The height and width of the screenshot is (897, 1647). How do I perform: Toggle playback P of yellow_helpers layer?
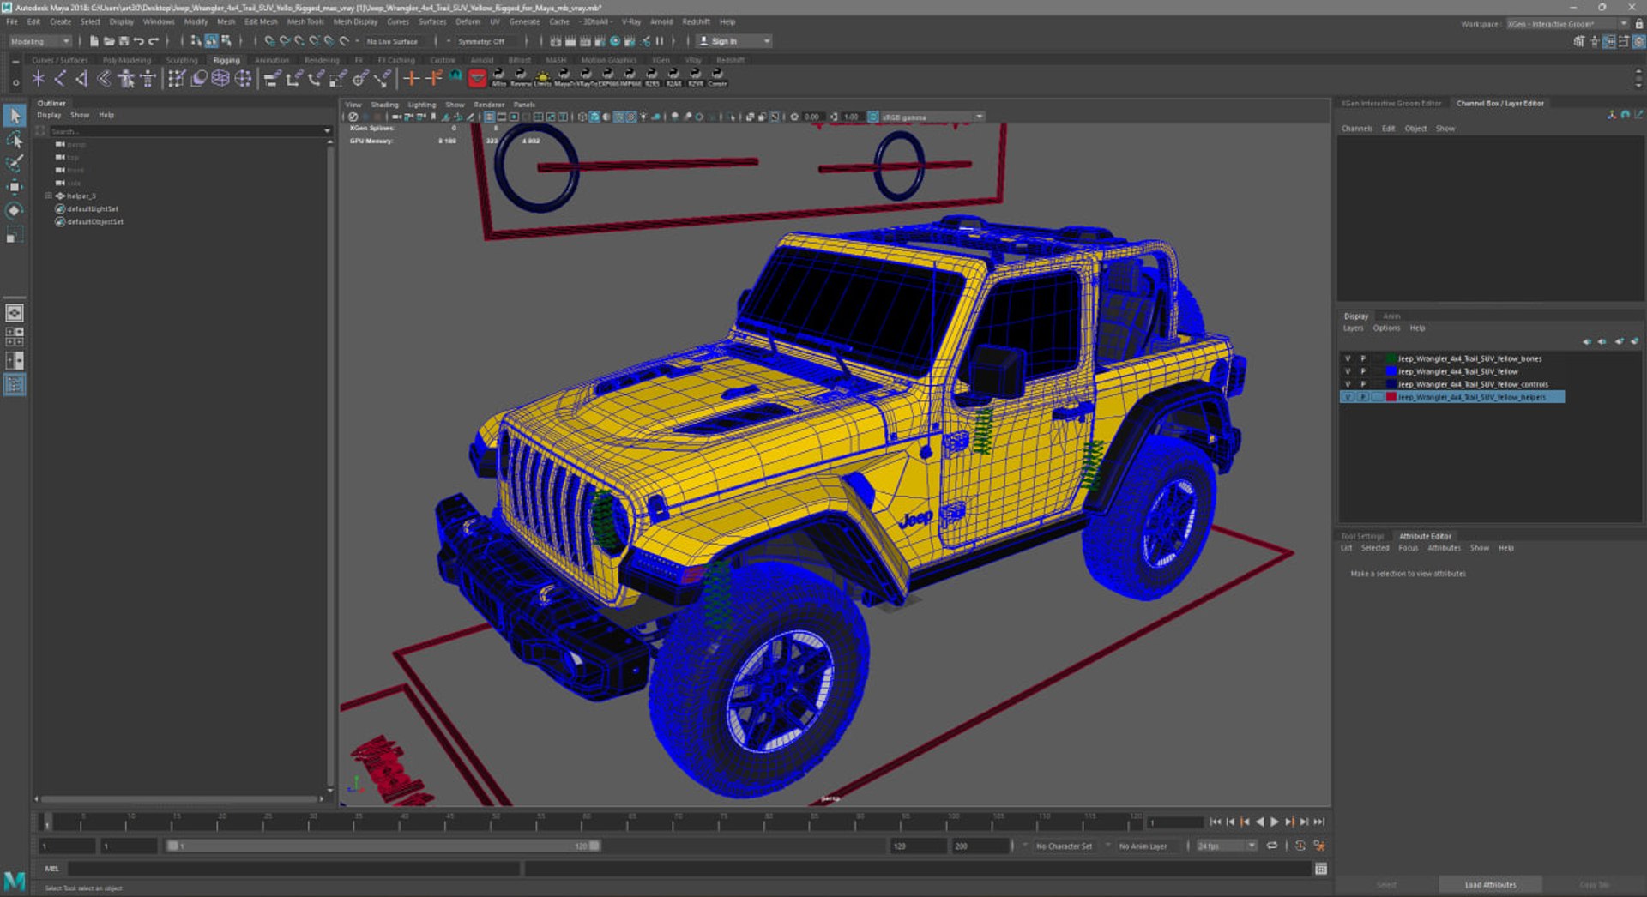[x=1363, y=397]
